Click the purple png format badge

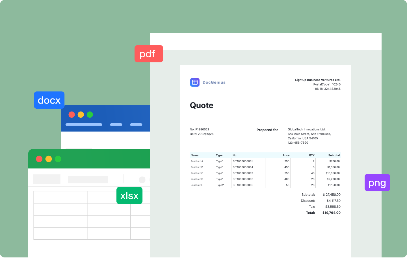(377, 183)
